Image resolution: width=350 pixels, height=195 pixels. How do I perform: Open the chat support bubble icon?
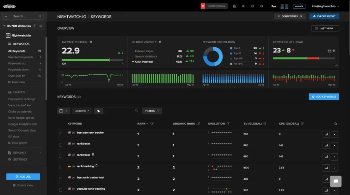(336, 181)
